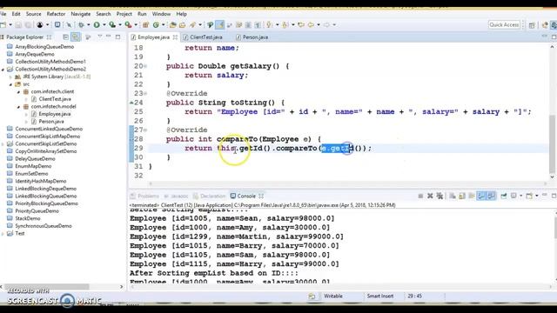Click the Quick Access search field
Screen dimensions: 557x313
(504, 25)
